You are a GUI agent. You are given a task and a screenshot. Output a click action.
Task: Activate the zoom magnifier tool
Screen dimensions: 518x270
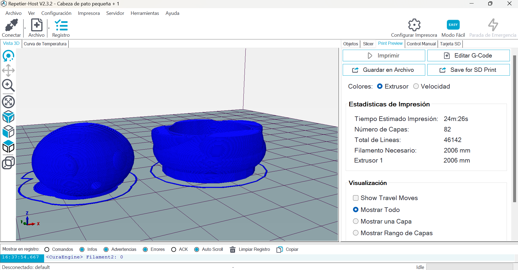[8, 86]
